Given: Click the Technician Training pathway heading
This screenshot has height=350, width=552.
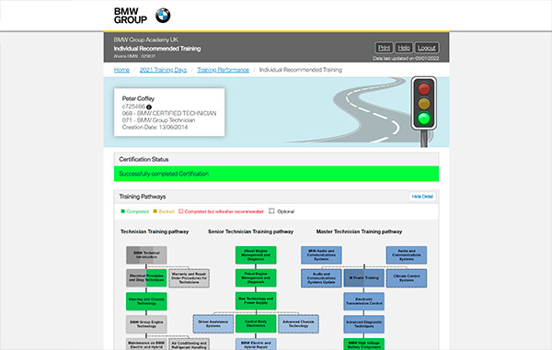Looking at the screenshot, I should [155, 231].
